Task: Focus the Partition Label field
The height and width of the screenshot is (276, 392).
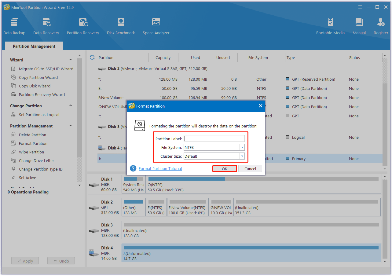Action: click(214, 138)
